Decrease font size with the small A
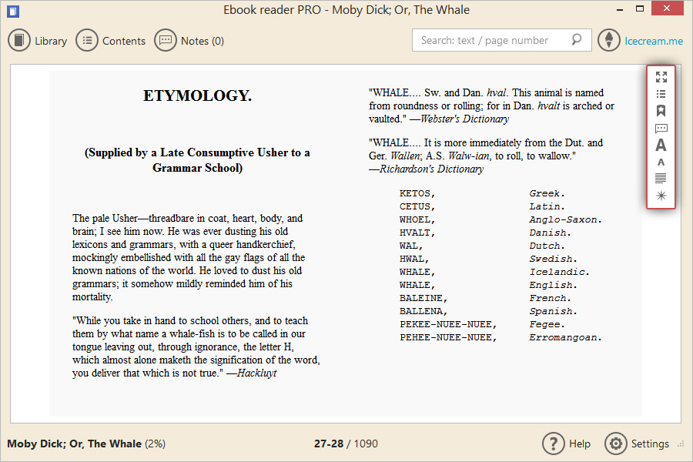 [x=661, y=162]
